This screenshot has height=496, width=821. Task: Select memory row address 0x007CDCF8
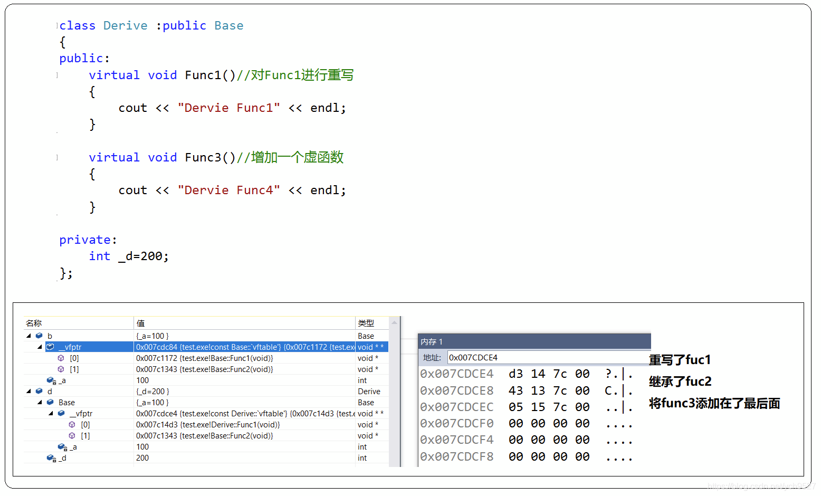point(457,456)
